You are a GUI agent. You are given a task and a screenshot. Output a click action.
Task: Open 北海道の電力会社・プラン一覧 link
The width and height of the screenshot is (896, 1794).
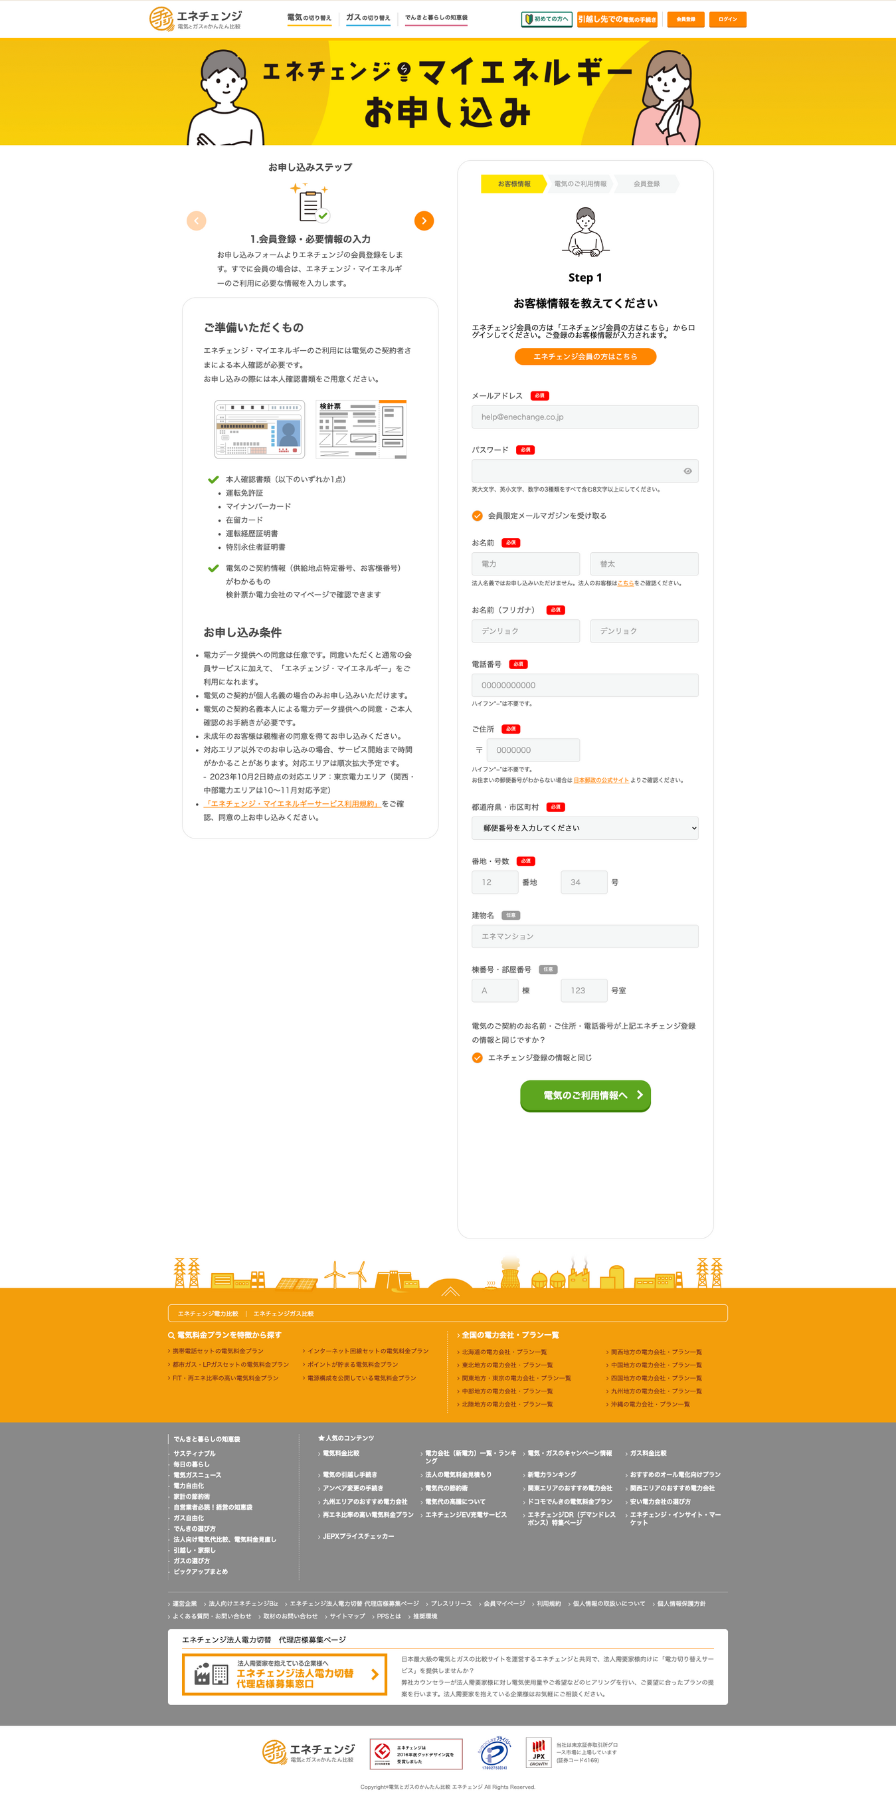pyautogui.click(x=504, y=1351)
